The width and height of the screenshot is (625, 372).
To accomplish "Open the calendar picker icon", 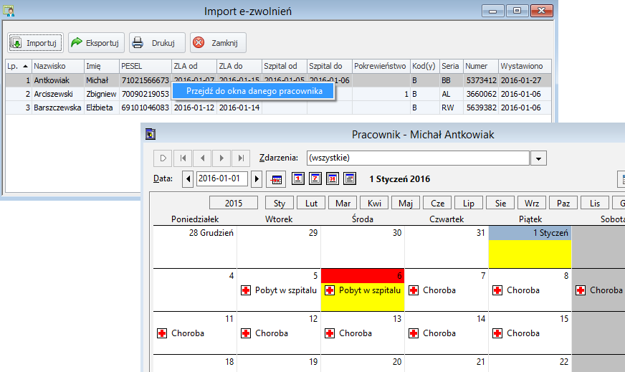I will pyautogui.click(x=276, y=178).
